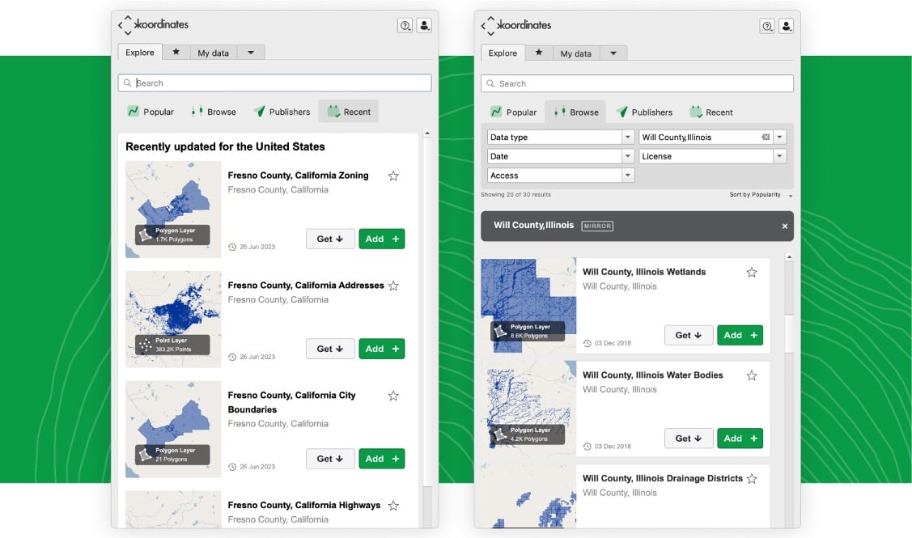
Task: Select Browse view in left panel
Action: 214,112
